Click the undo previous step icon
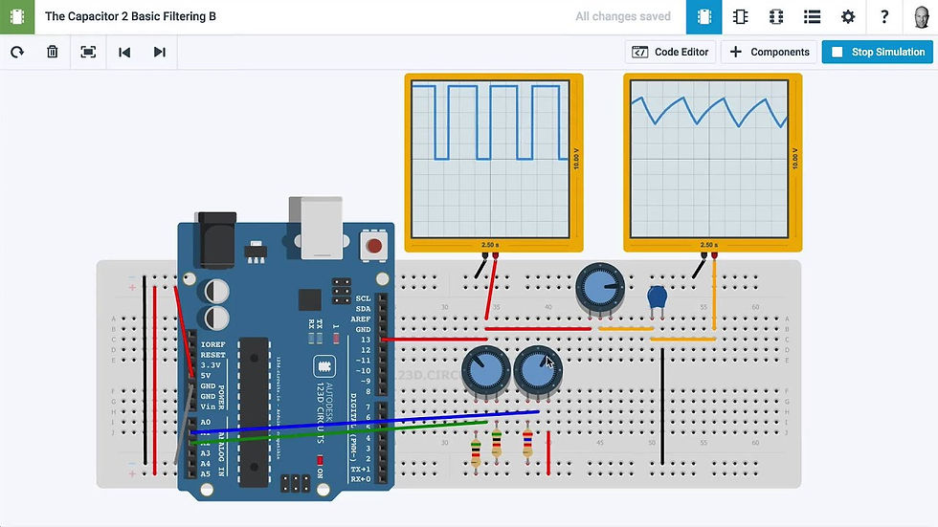 click(x=124, y=52)
